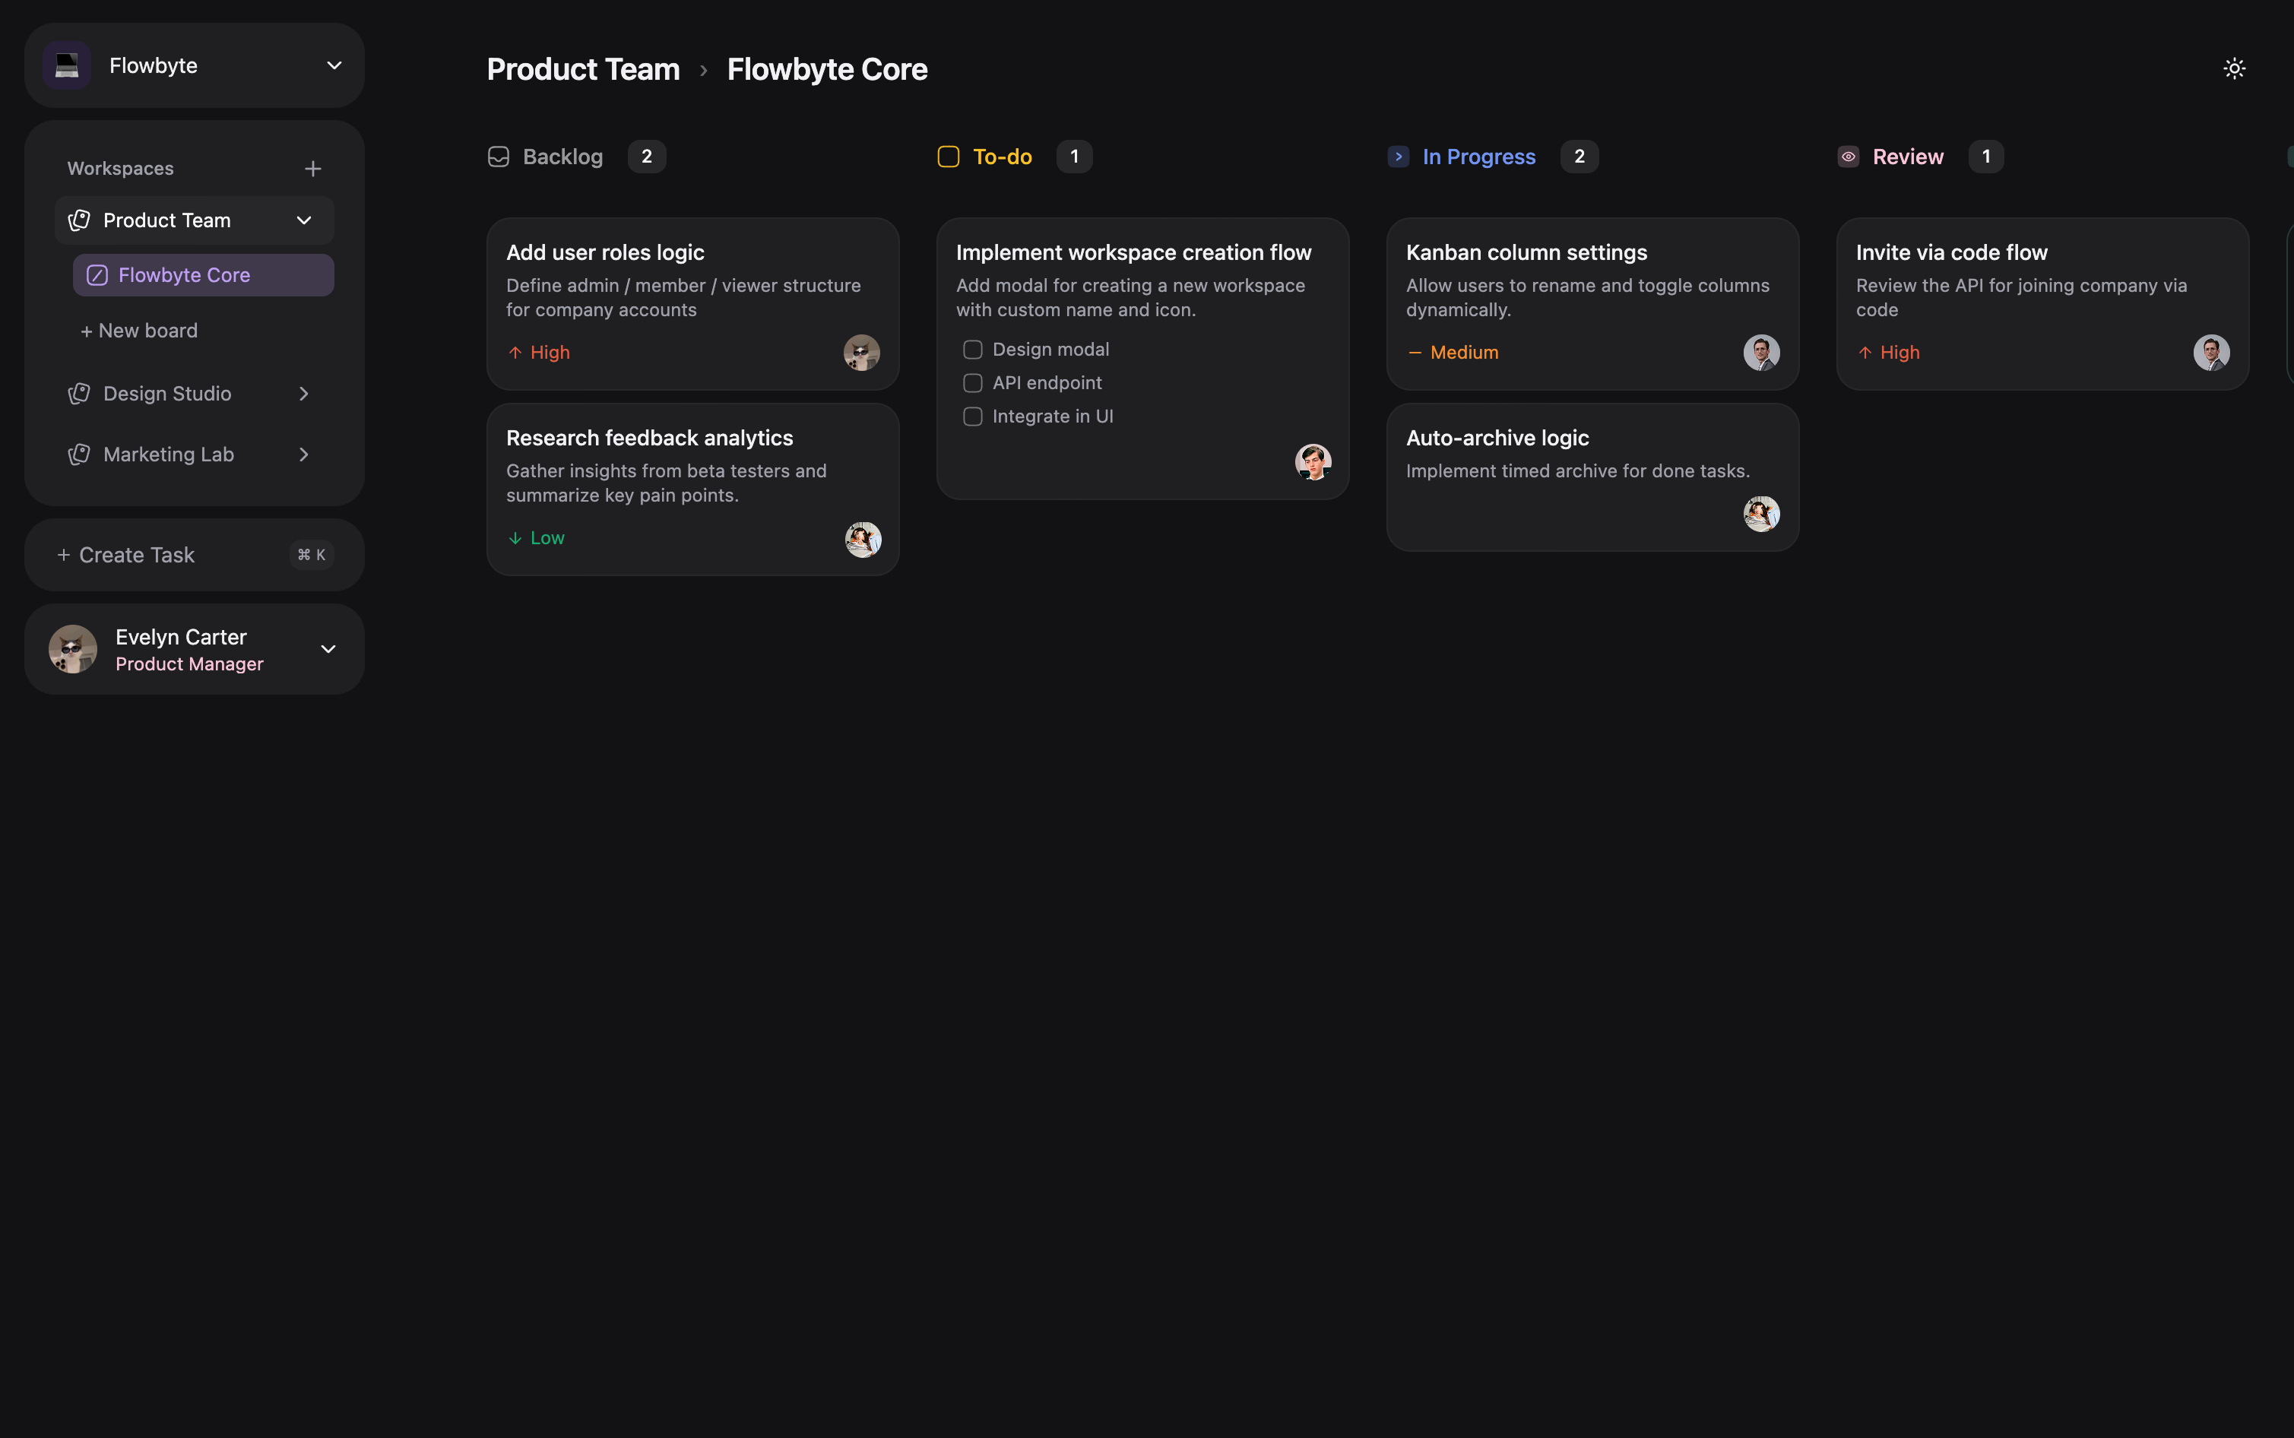Click the add workspace plus icon
The image size is (2294, 1438).
pos(313,169)
